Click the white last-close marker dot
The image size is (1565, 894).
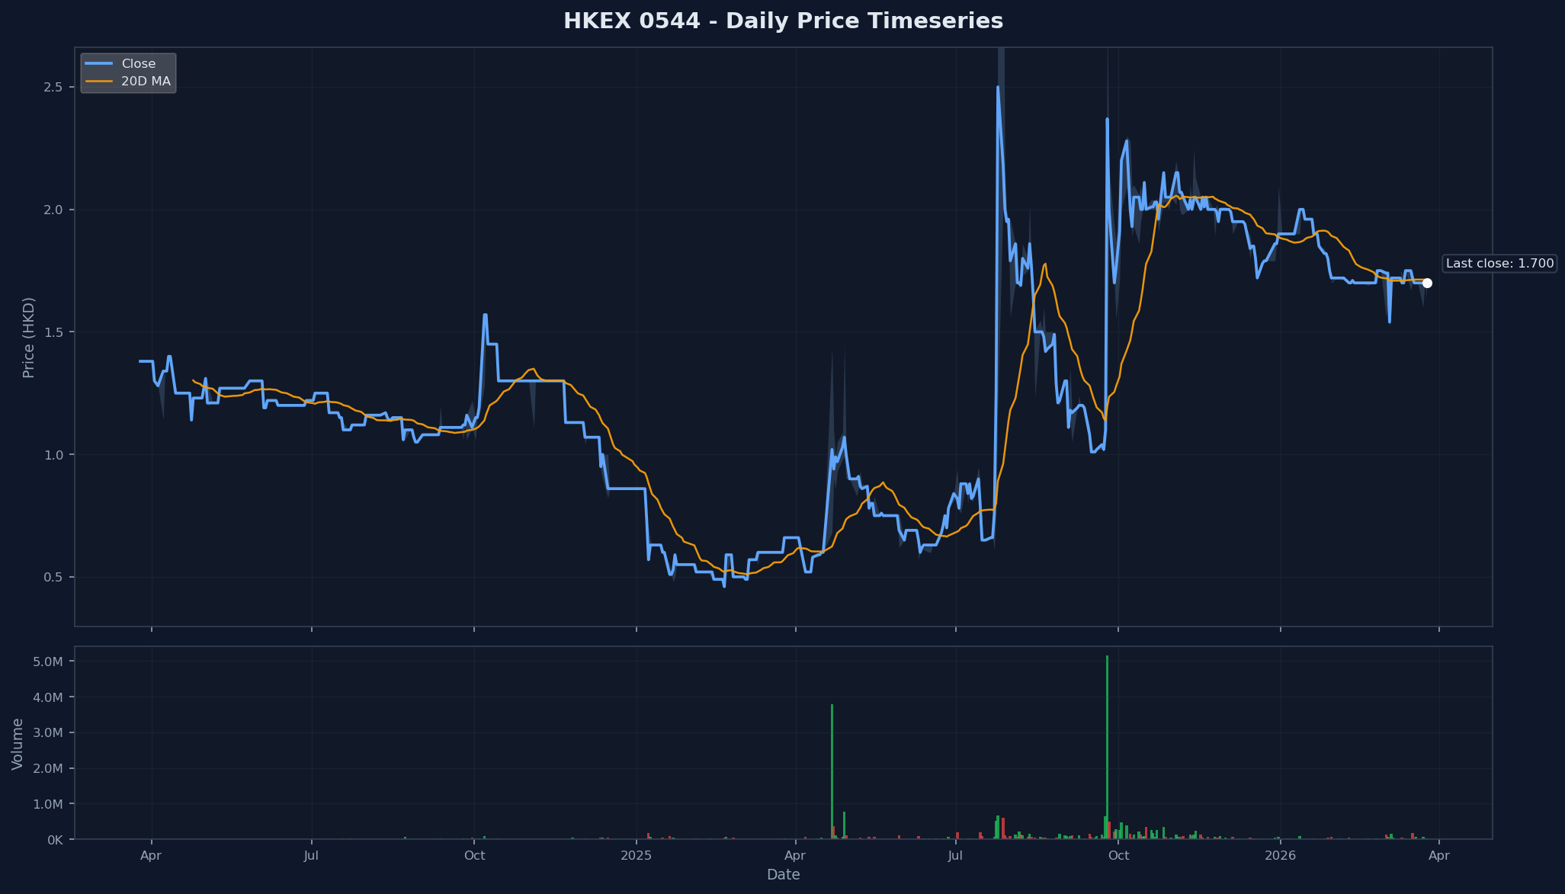tap(1427, 284)
